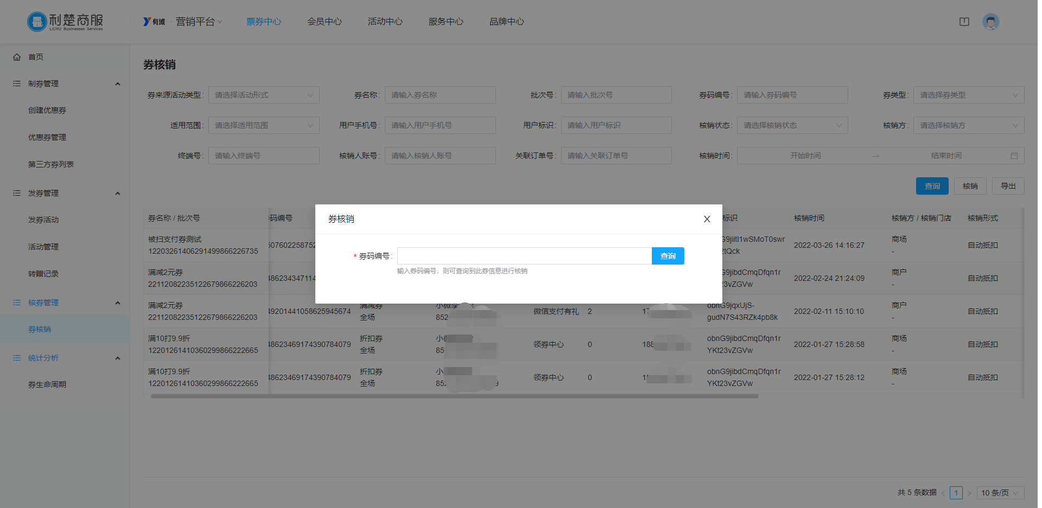Open the 适用范围 dropdown
Image resolution: width=1042 pixels, height=508 pixels.
click(x=264, y=125)
